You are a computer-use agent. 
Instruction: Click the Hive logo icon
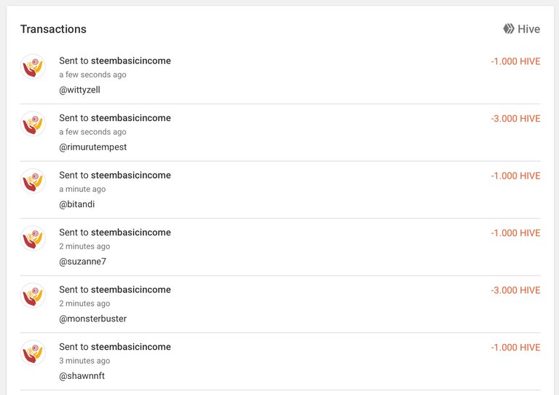(x=509, y=29)
